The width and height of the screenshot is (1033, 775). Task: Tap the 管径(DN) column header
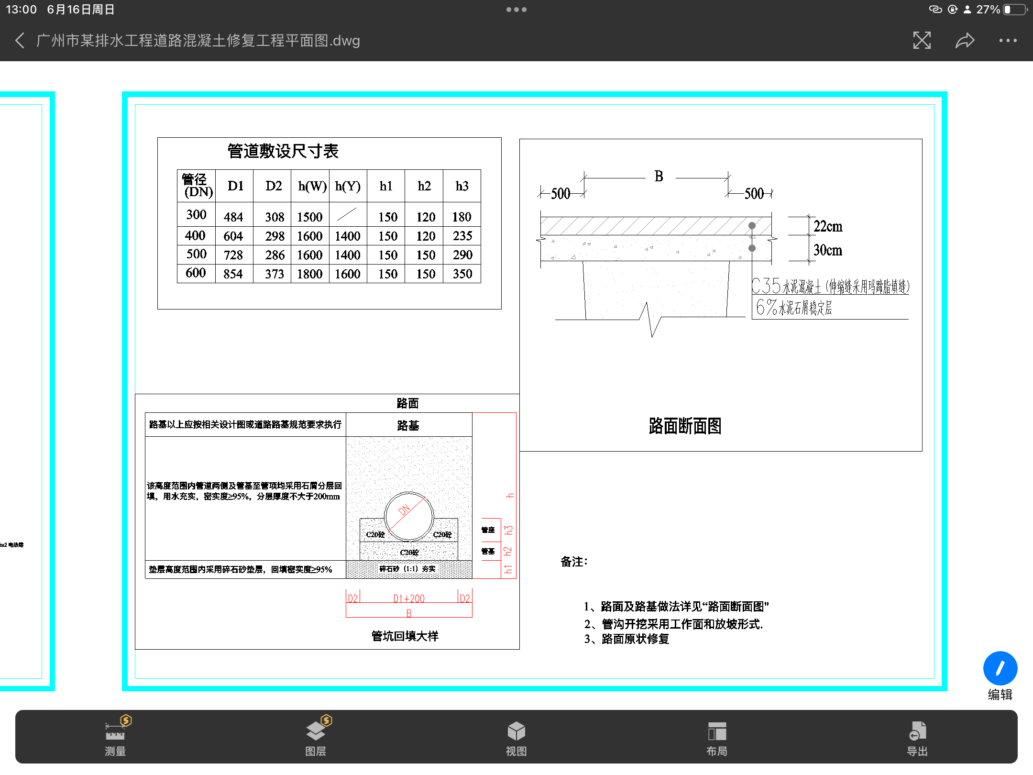coord(197,186)
